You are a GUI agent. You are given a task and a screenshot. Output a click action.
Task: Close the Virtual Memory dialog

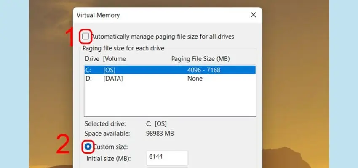pos(253,15)
